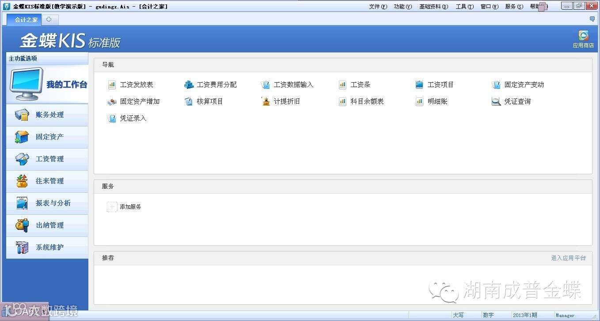
Task: Open the 窗口(W) menu
Action: pos(489,7)
